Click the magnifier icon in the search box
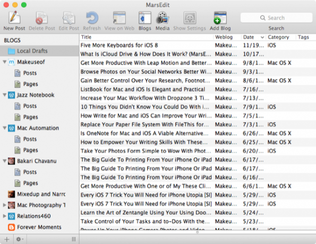 [262, 18]
